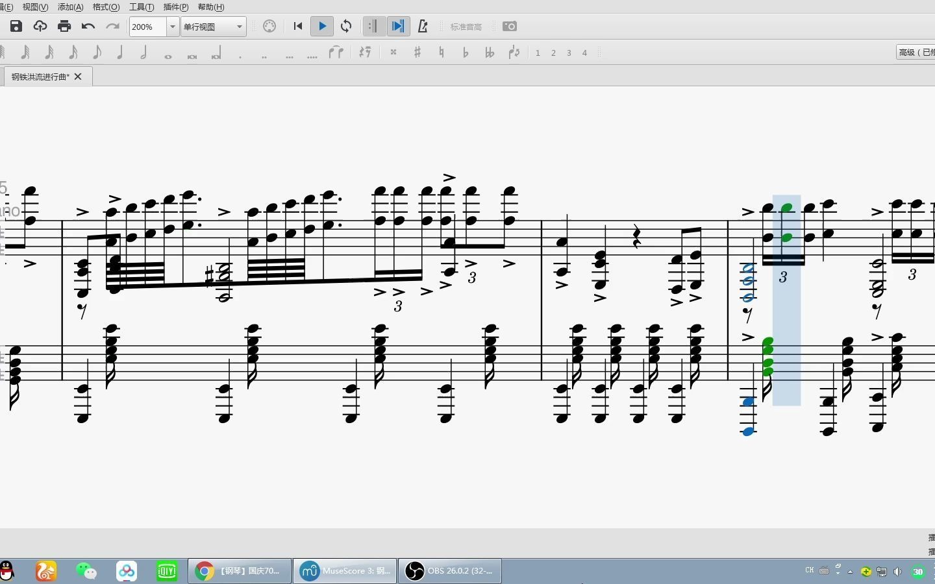Save the score with the floppy disk icon
Image resolution: width=935 pixels, height=584 pixels.
[x=16, y=27]
